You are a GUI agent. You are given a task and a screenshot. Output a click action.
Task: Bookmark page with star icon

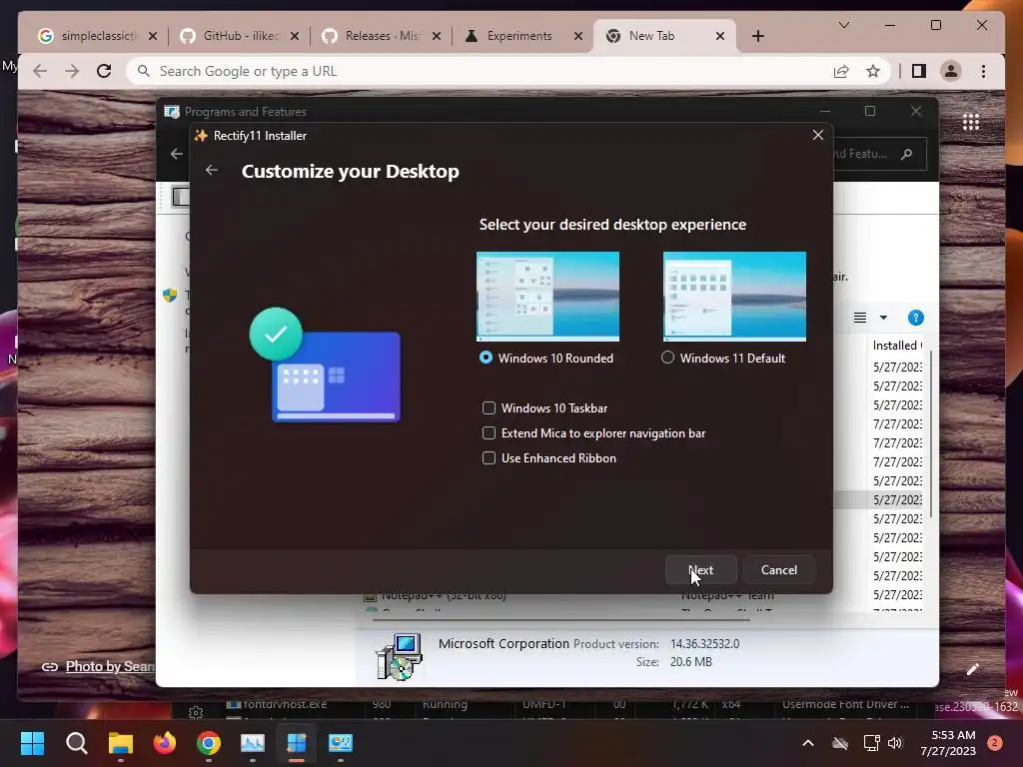(873, 71)
